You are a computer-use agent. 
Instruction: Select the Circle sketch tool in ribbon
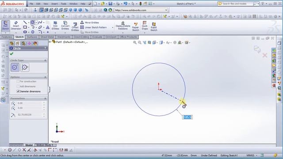tap(32, 23)
